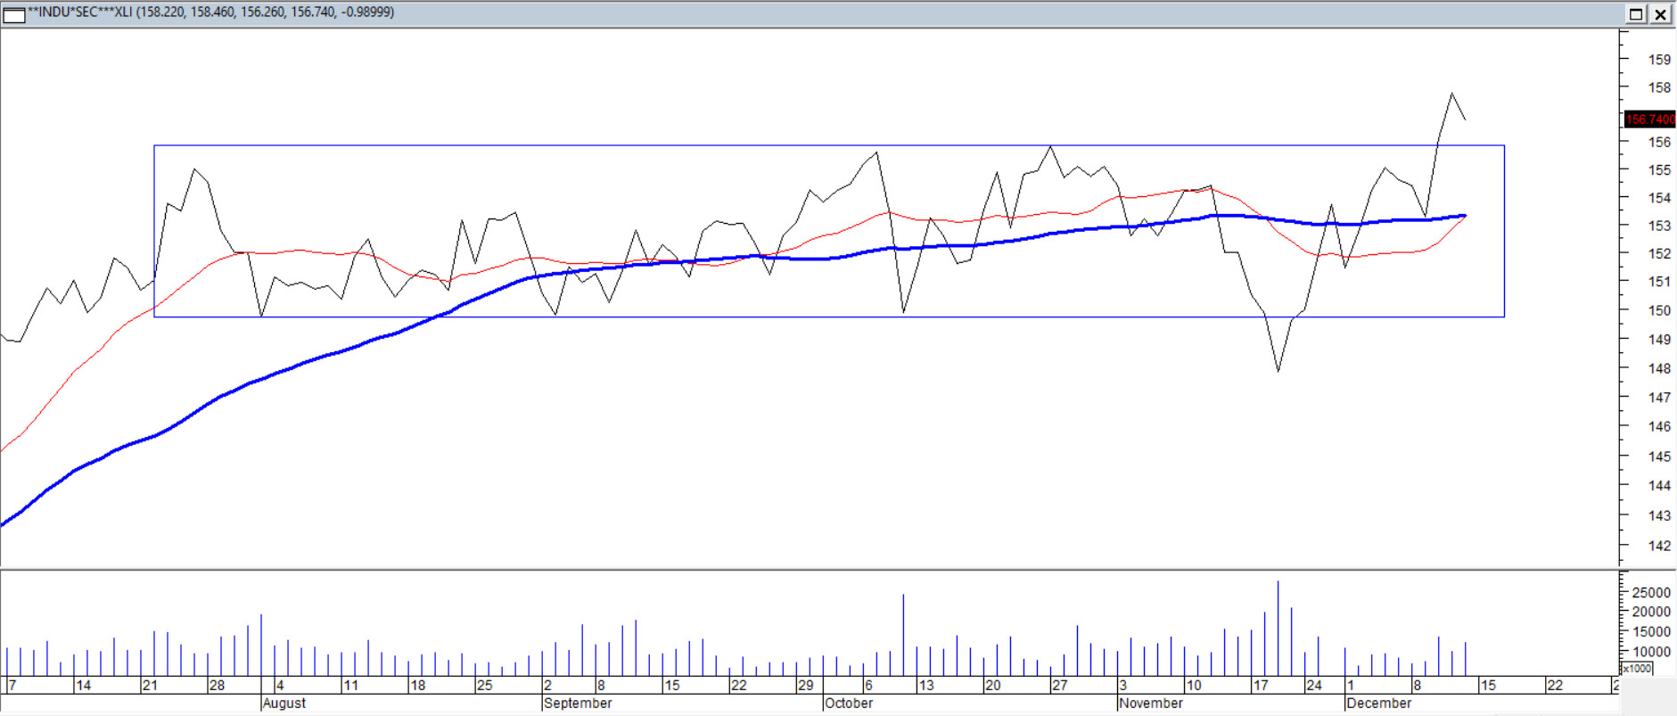Click the November month label

pos(1151,703)
